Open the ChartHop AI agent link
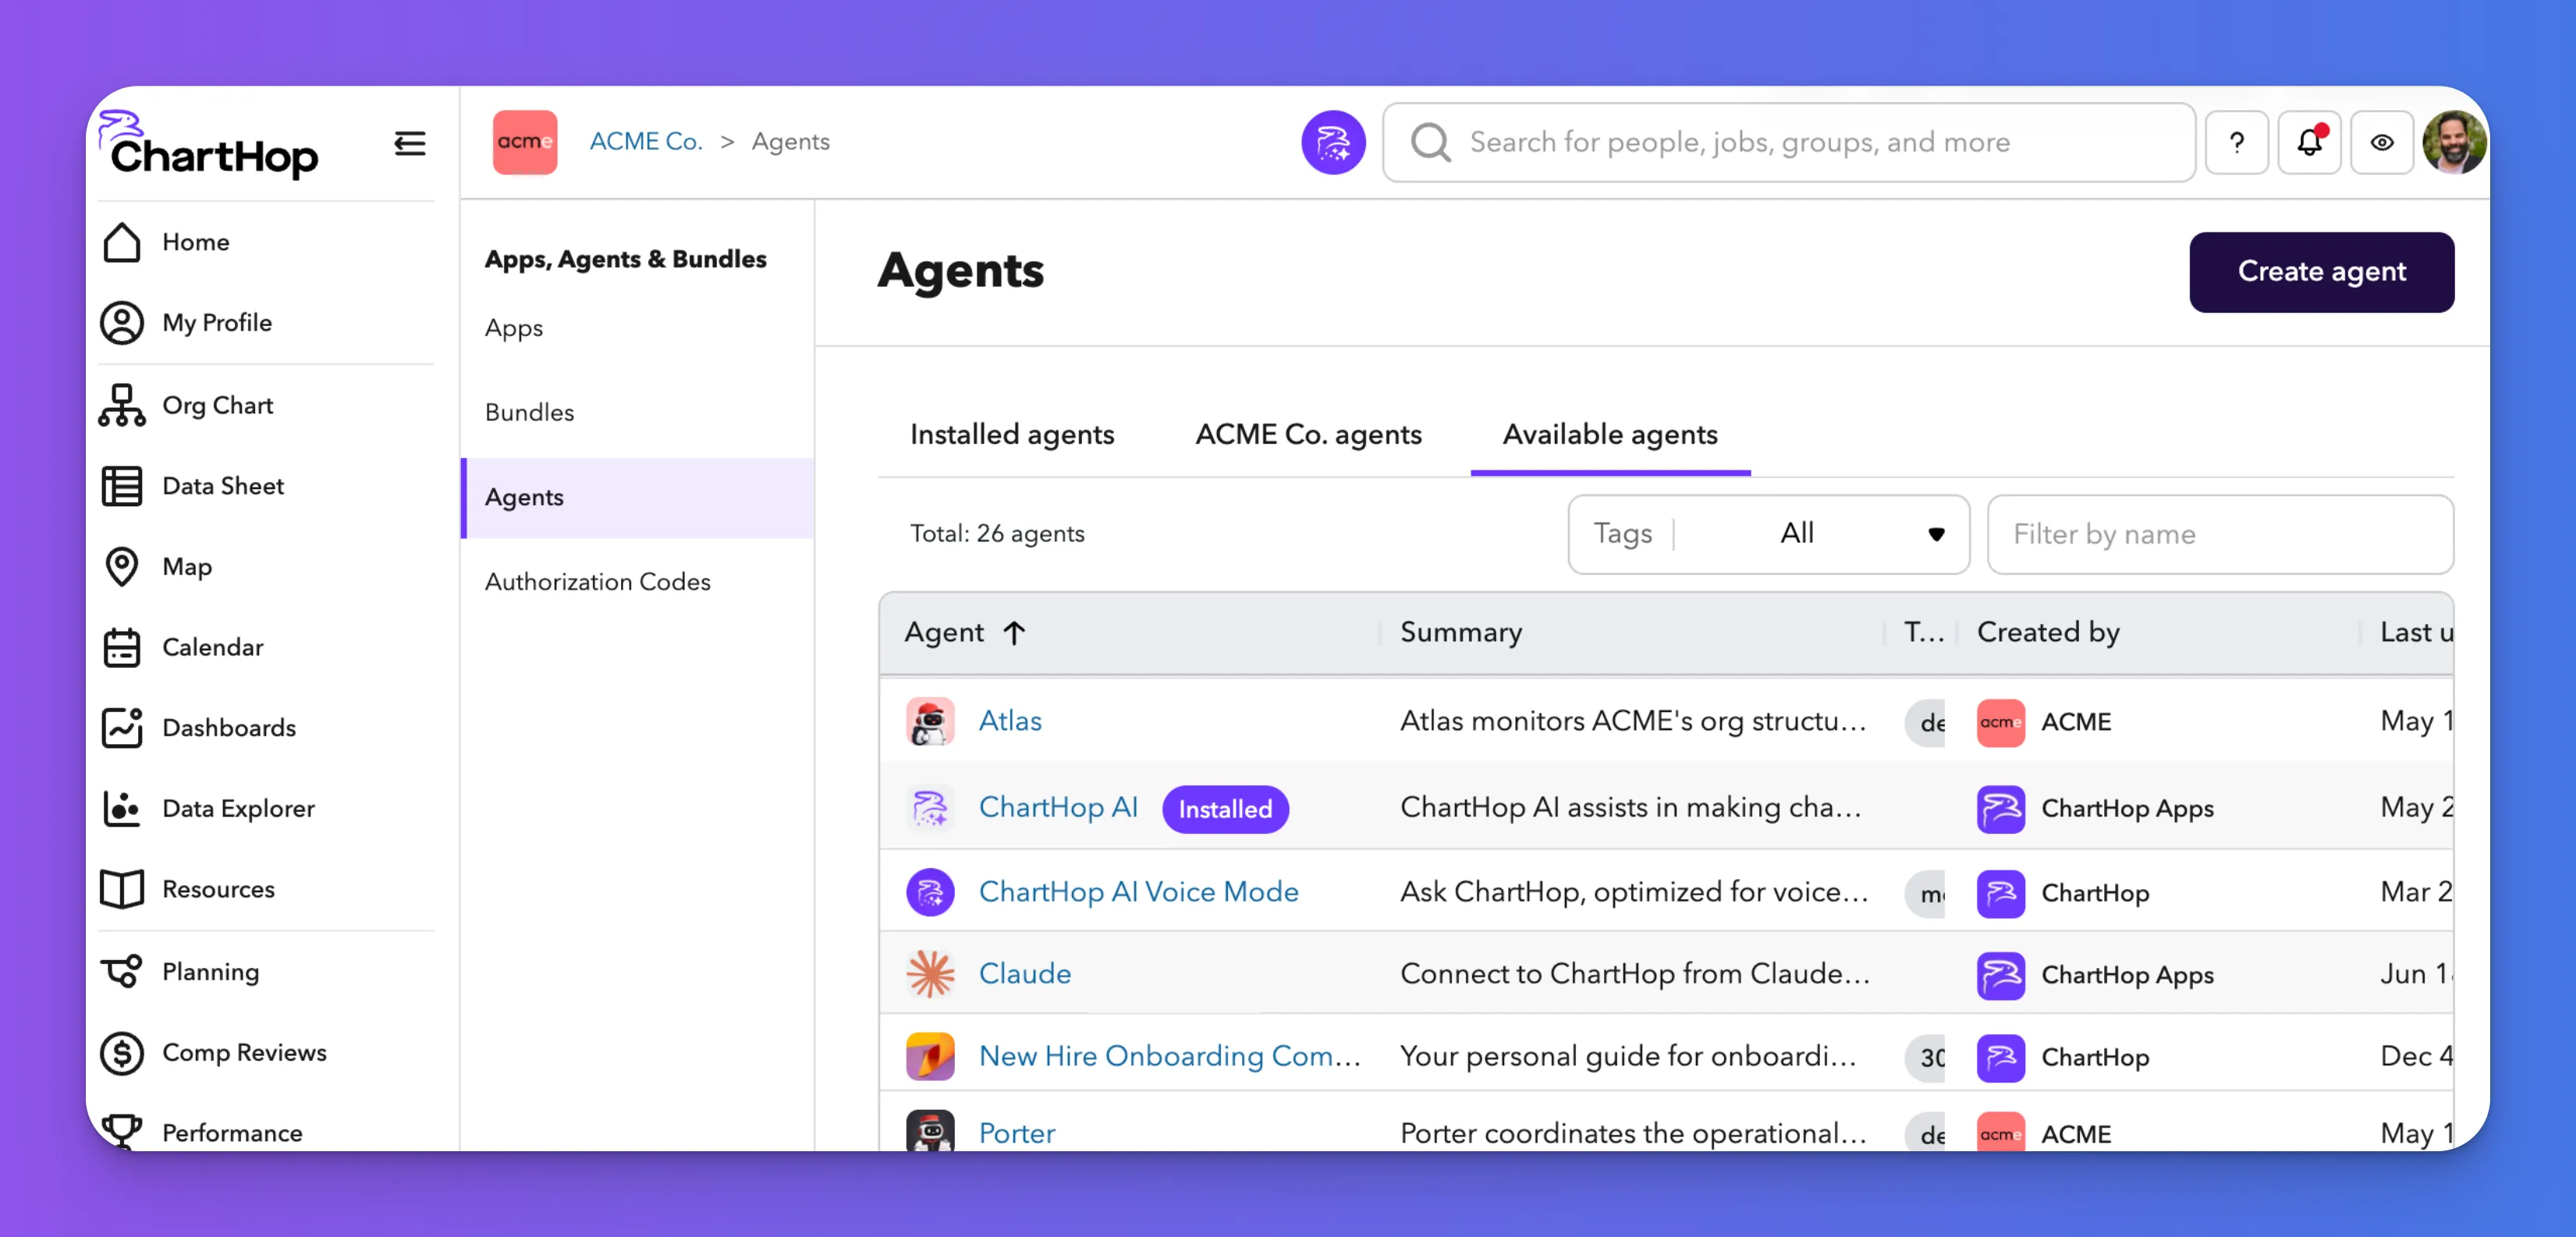 point(1058,807)
